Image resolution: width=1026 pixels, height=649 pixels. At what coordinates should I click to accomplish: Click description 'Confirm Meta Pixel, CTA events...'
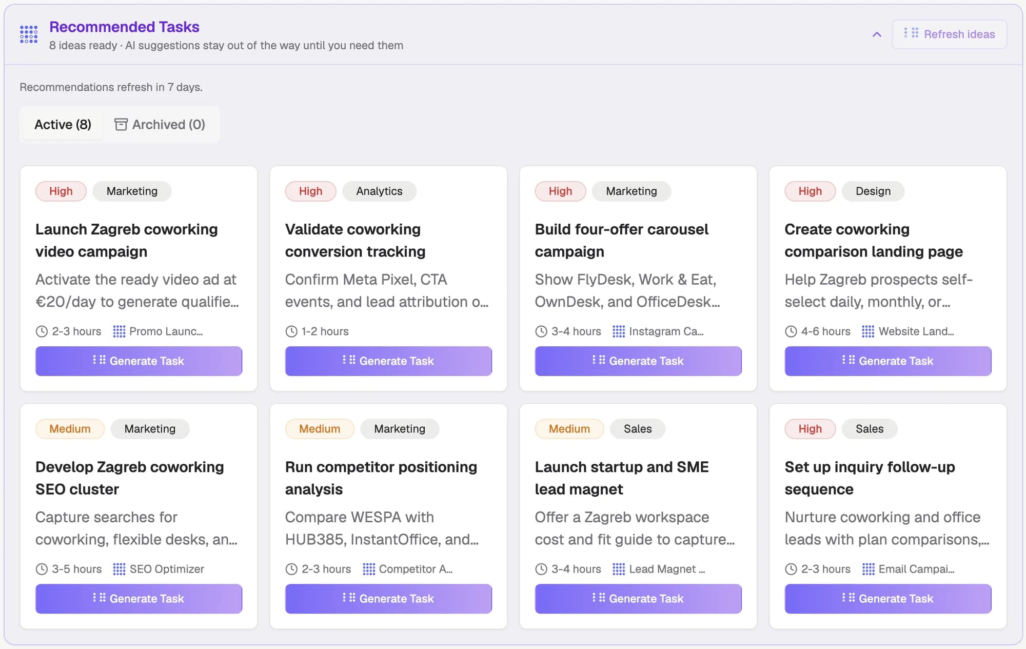[387, 290]
